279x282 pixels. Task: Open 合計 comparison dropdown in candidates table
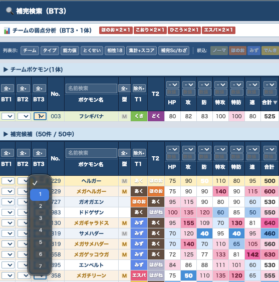point(270,149)
